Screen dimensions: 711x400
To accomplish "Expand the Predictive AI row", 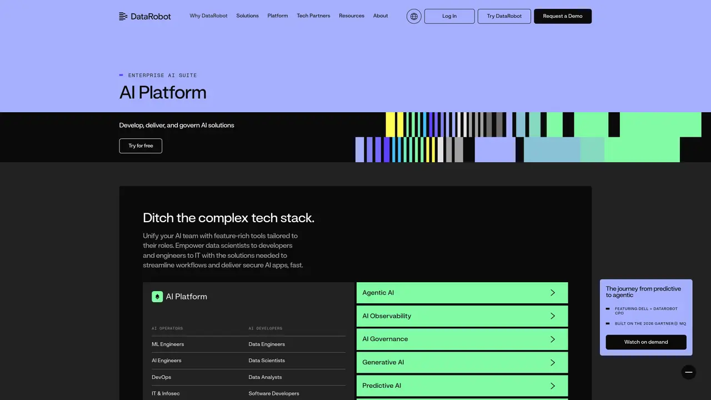I will point(462,386).
